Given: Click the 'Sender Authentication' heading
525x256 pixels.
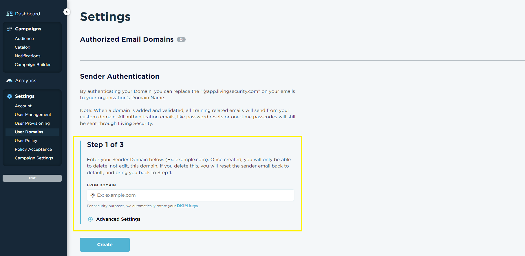Looking at the screenshot, I should (x=120, y=76).
